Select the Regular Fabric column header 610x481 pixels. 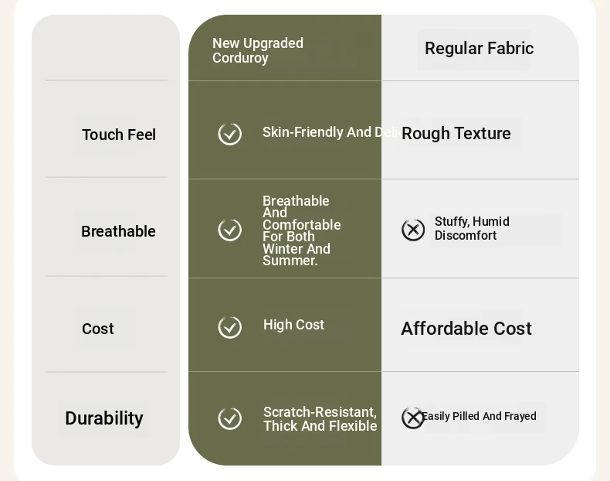click(479, 49)
